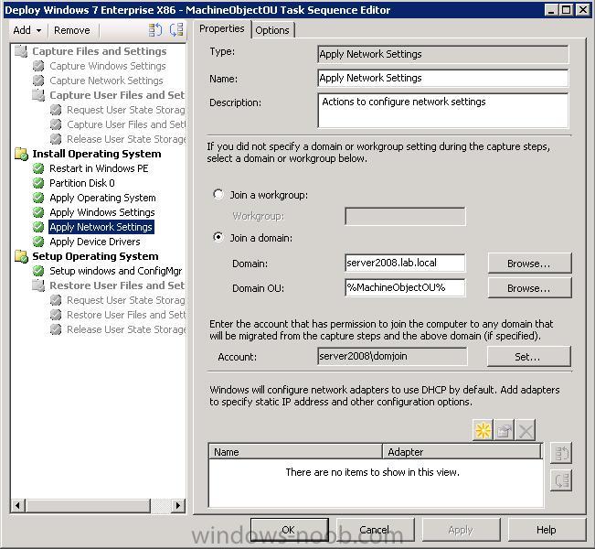Click the Cancel button

coord(375,530)
